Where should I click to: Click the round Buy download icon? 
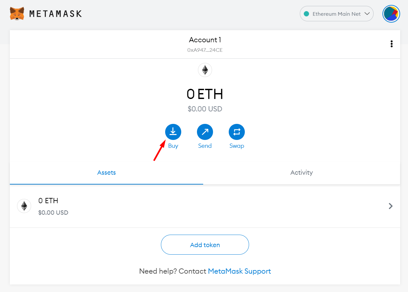point(173,132)
